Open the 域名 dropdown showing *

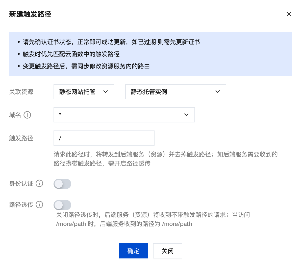tap(124, 115)
